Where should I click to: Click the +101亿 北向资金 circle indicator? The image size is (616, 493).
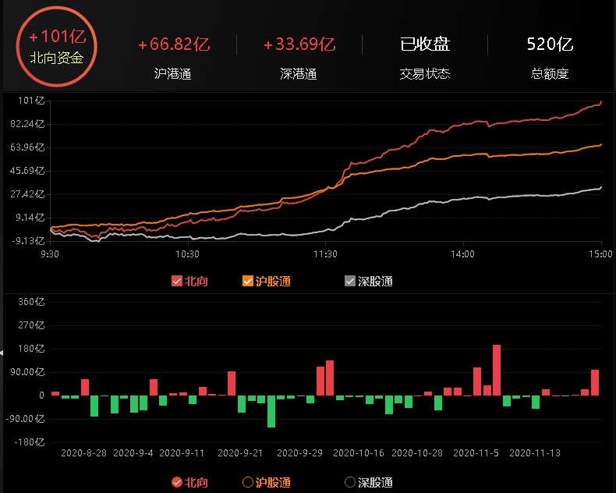pyautogui.click(x=57, y=46)
